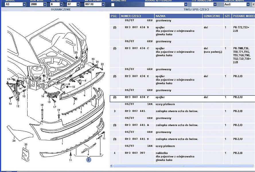
Task: Select part number 8P3 807 434 E
Action: (x=137, y=76)
